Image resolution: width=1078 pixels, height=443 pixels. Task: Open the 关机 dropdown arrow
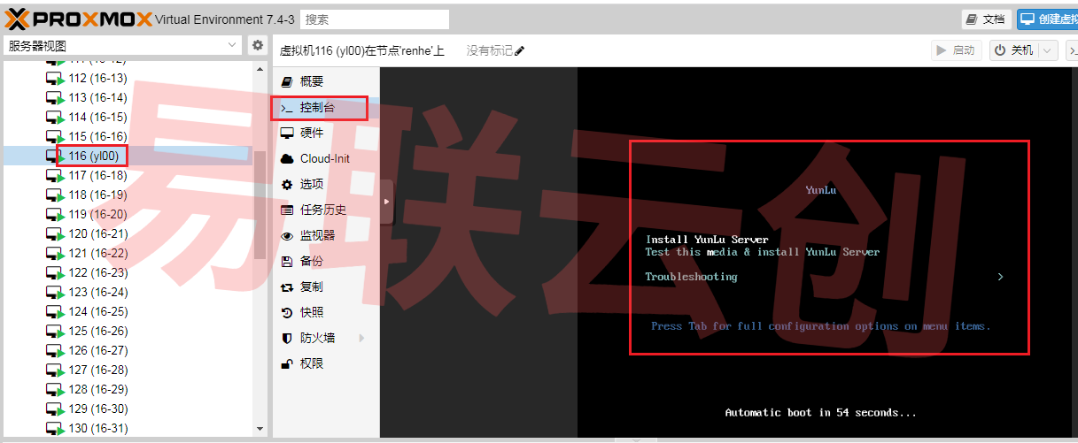1048,50
